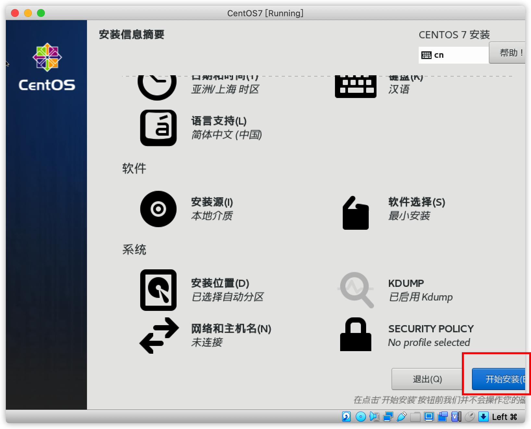This screenshot has width=531, height=429.
Task: Click the cn keyboard layout indicator field
Action: point(454,55)
